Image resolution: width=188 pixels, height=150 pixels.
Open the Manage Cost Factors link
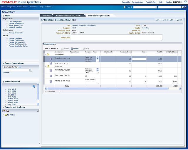coord(16,40)
